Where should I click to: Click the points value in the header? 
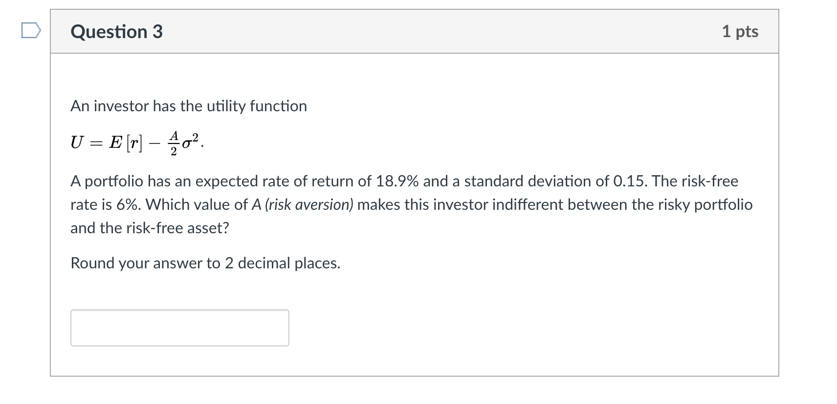740,31
